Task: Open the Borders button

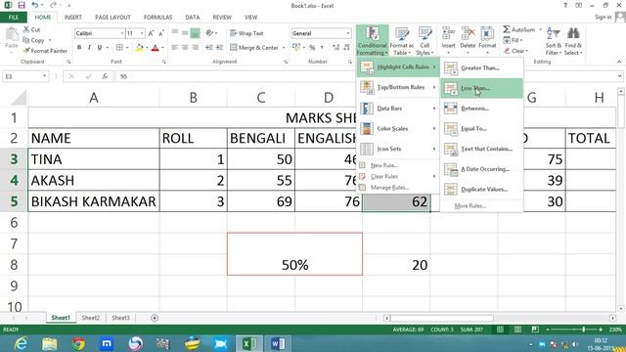Action: tap(119, 48)
